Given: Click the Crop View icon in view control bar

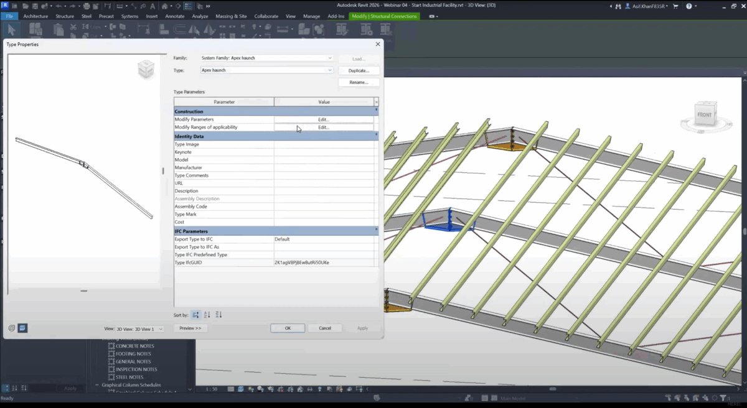Looking at the screenshot, I should (280, 389).
